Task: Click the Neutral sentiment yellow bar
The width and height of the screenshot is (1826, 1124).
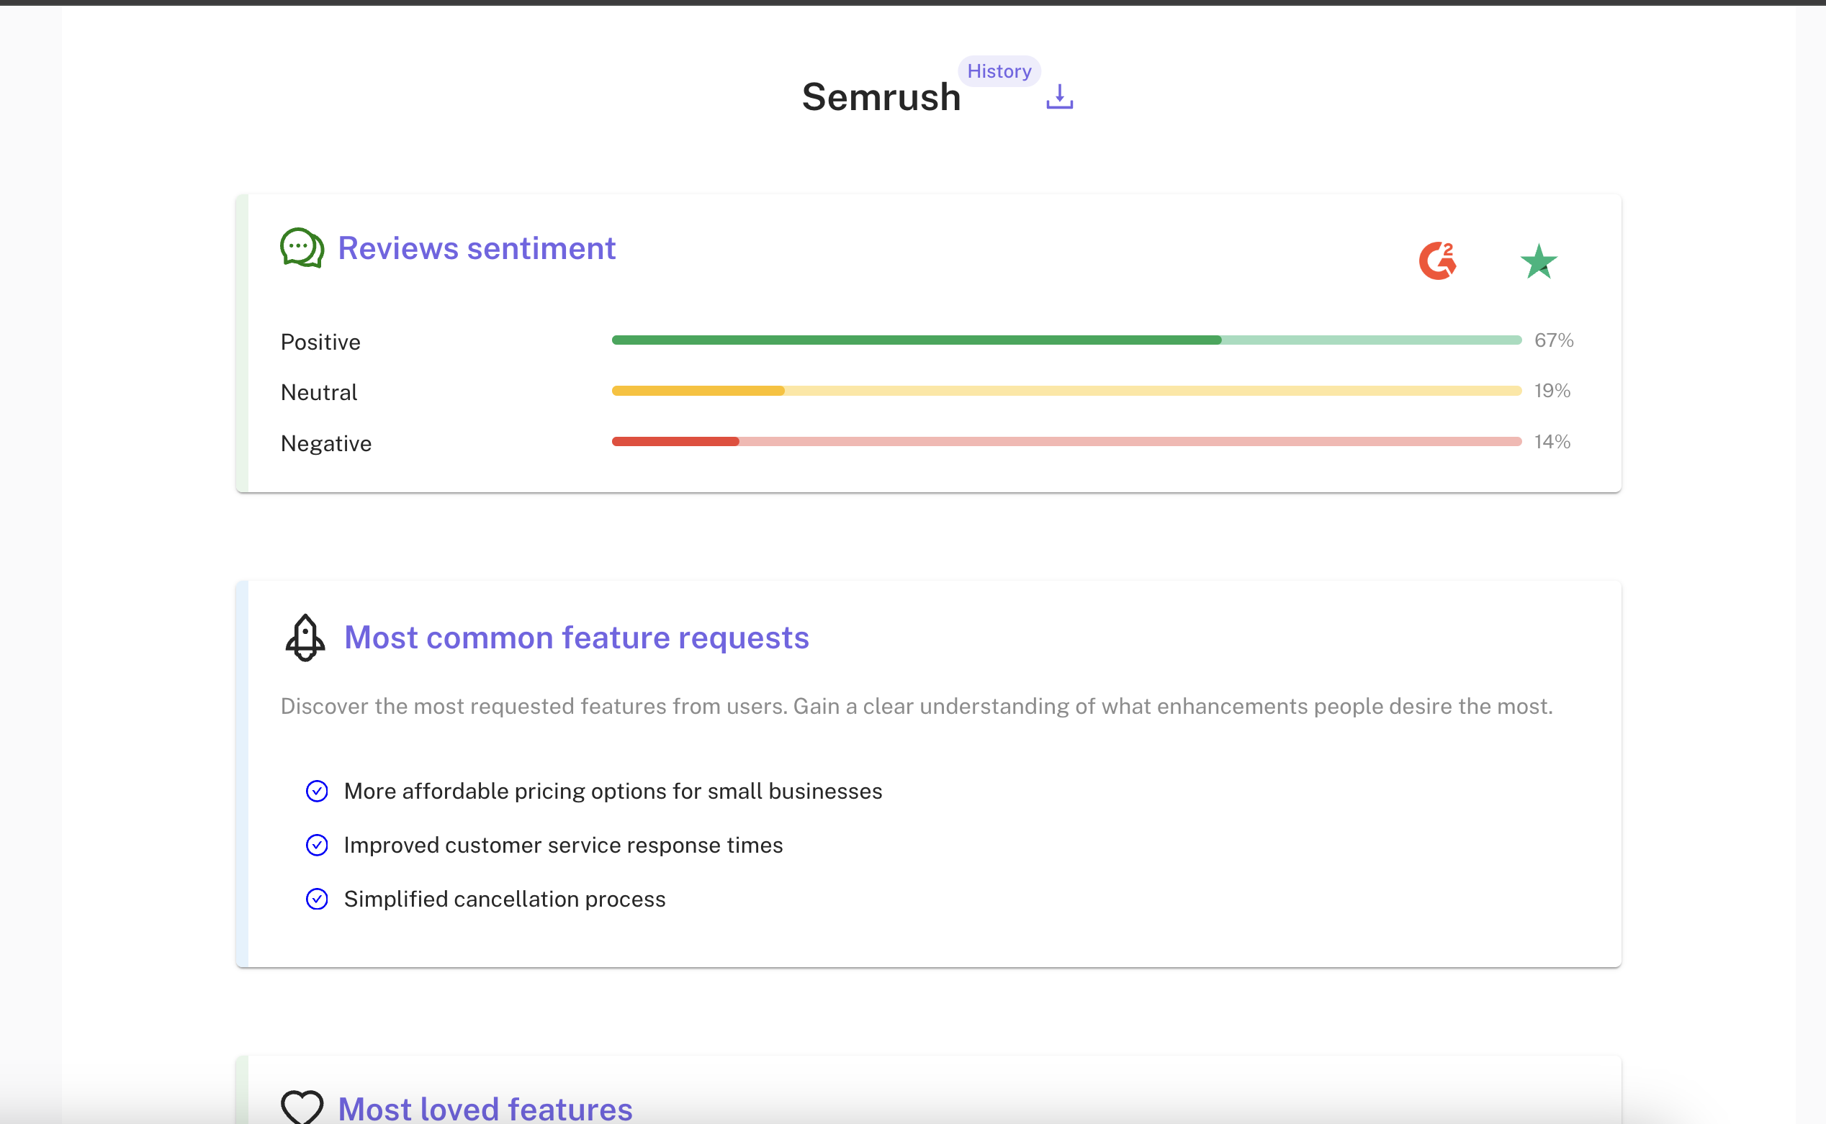Action: click(x=698, y=391)
